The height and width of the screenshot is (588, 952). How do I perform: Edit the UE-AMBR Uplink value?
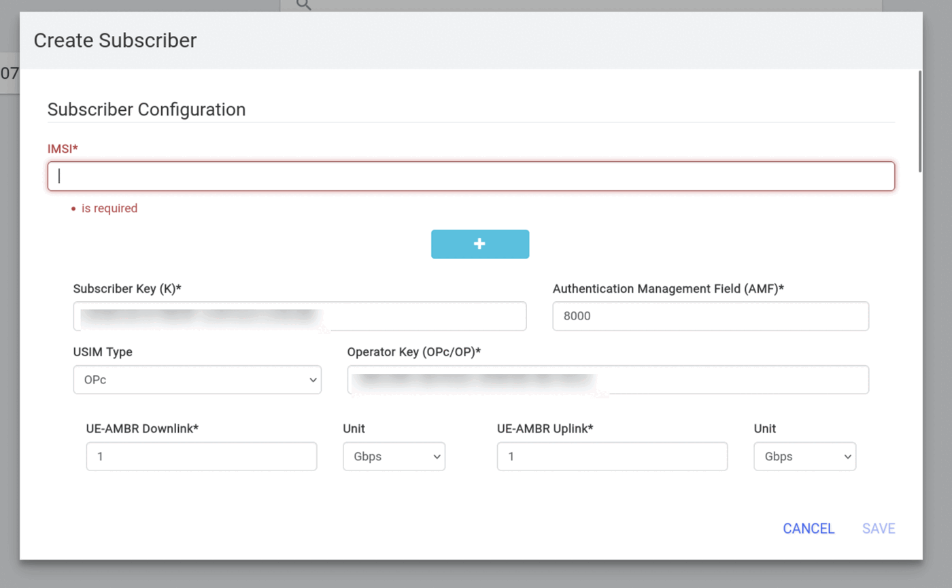click(x=612, y=456)
